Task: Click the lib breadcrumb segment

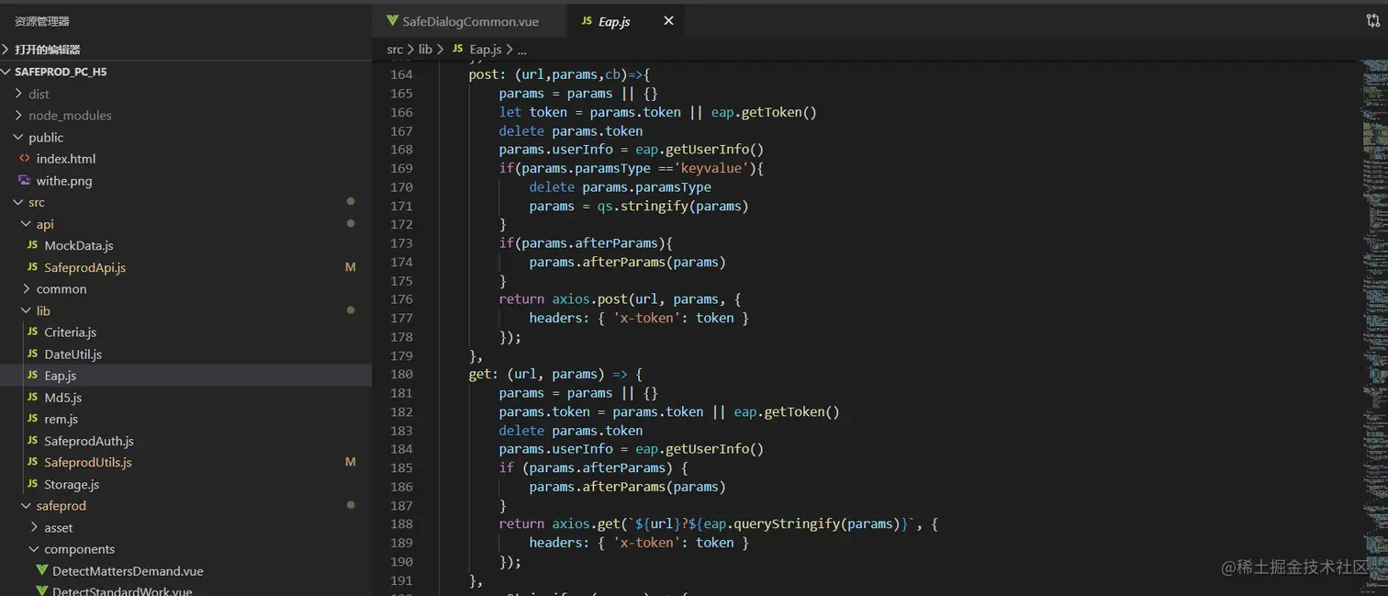Action: (425, 50)
